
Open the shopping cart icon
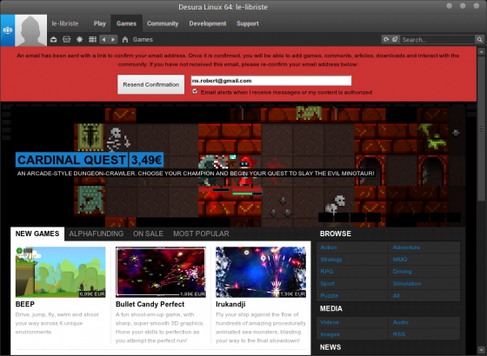(66, 39)
